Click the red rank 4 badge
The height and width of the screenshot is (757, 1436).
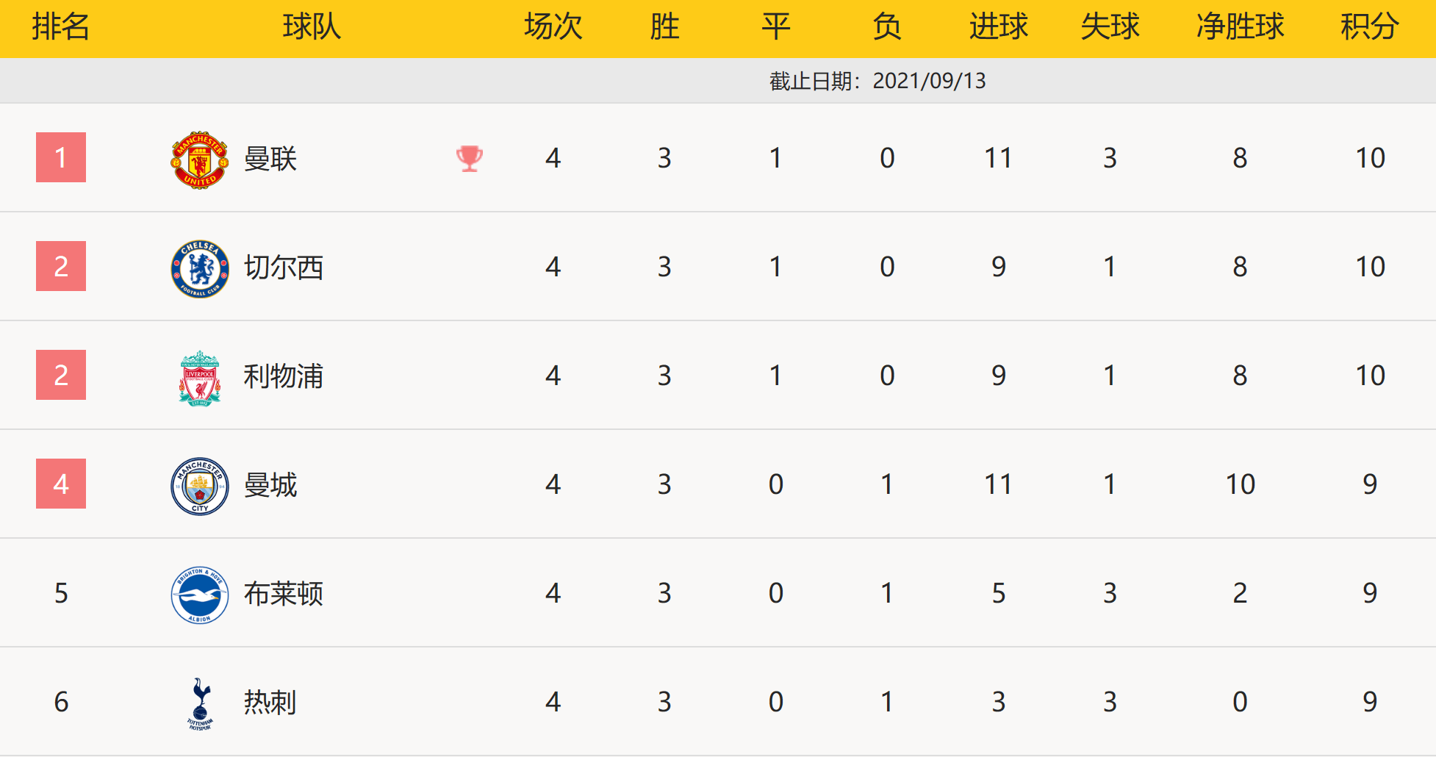pos(61,484)
